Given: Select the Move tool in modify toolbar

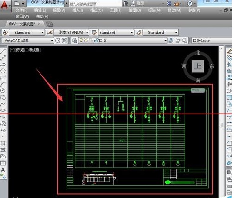Looking at the screenshot, I should click(x=229, y=84).
